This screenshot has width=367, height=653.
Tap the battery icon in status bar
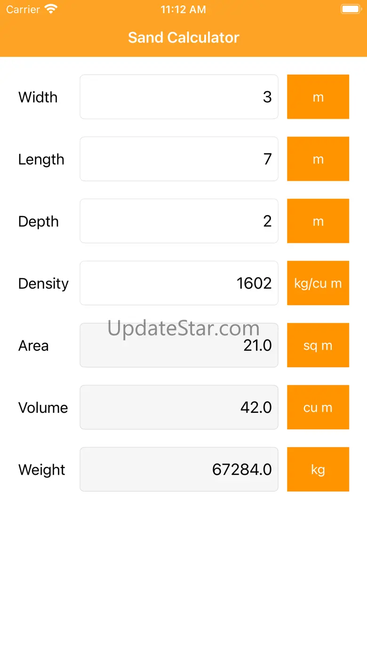click(350, 9)
